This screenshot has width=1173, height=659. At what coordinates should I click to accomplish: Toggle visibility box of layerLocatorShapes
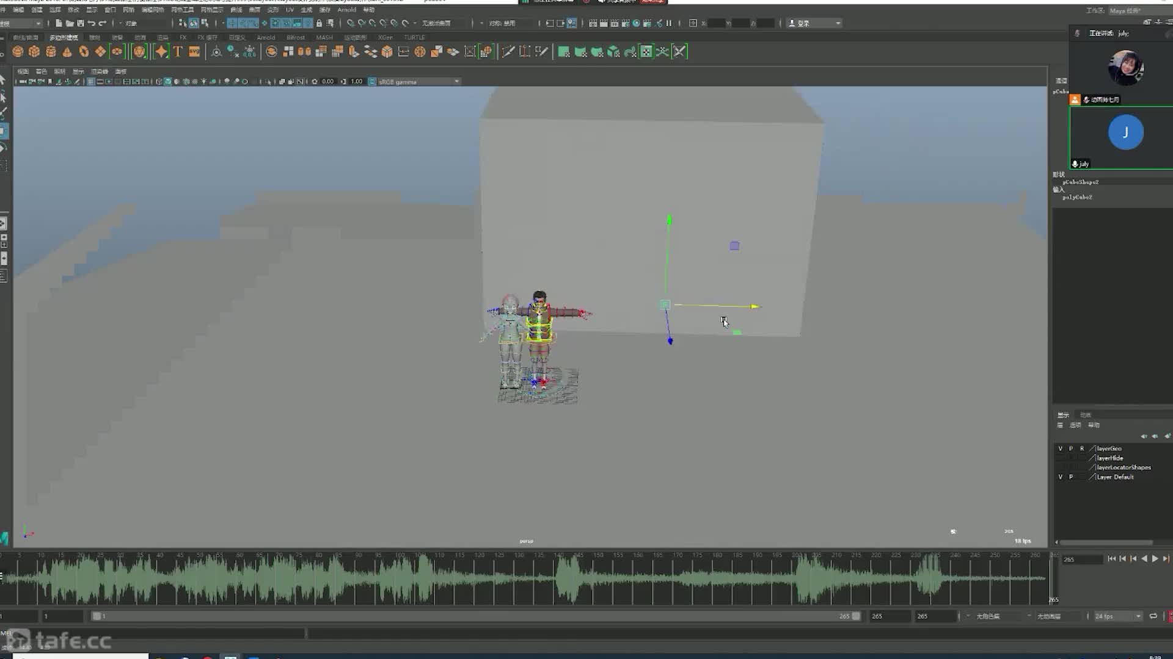(1060, 467)
